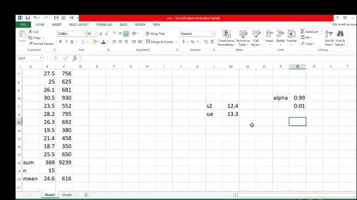357x200 pixels.
Task: Click the Redo arrow icon
Action: 46,18
